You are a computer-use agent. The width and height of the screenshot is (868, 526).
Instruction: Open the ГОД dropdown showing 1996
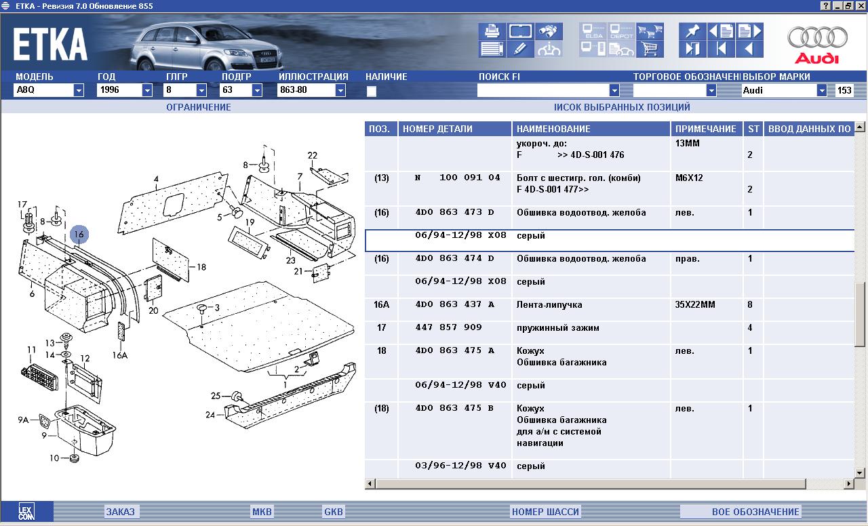147,90
